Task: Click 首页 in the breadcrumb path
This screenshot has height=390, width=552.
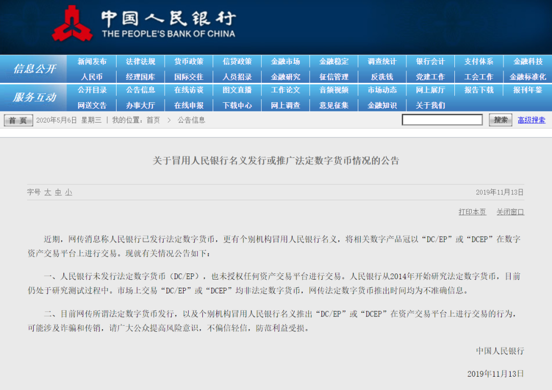Action: (x=153, y=121)
